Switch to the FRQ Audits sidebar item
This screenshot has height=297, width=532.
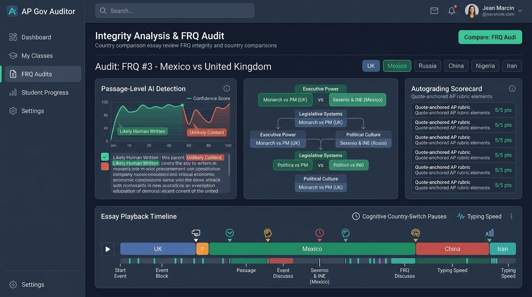[43, 74]
